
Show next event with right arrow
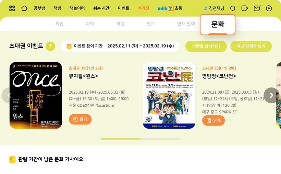pyautogui.click(x=271, y=95)
